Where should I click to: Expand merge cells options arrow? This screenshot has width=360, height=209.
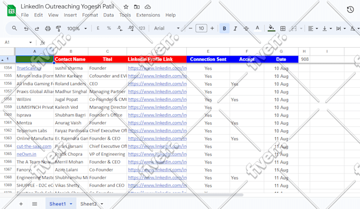pyautogui.click(x=301, y=29)
